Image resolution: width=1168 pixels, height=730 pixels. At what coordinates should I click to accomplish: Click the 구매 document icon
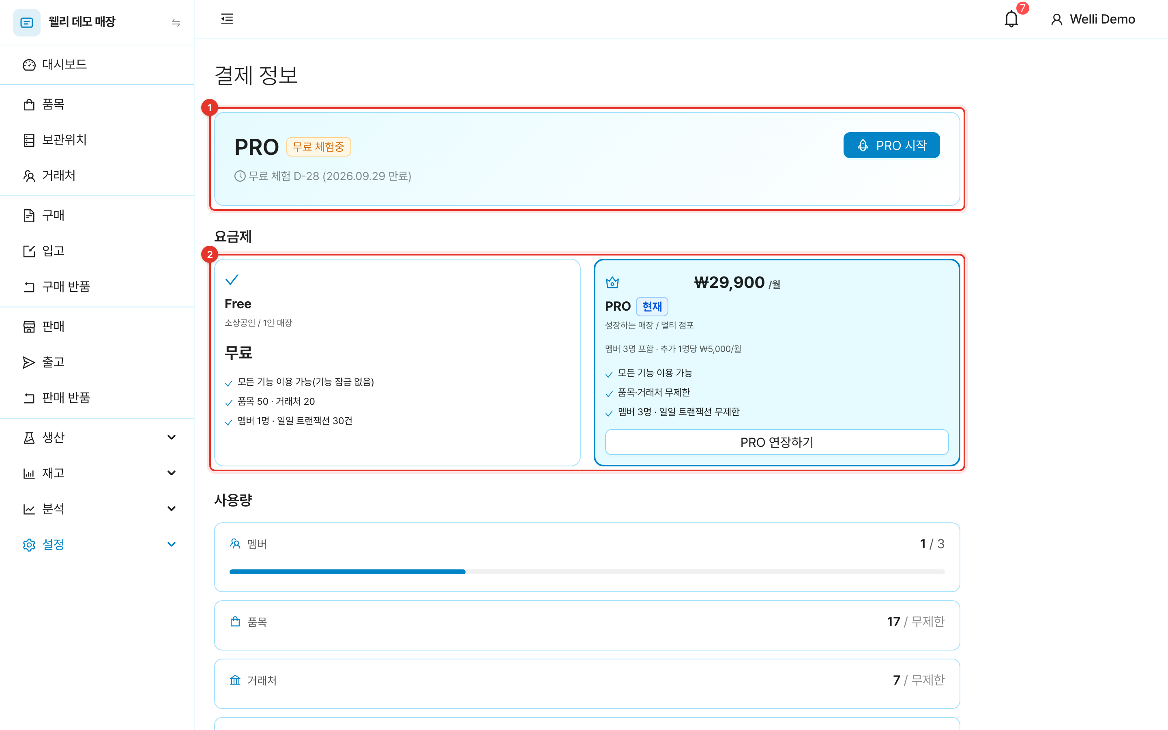click(x=29, y=215)
